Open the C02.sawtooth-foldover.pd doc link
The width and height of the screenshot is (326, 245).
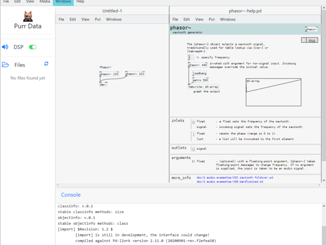tap(235, 178)
